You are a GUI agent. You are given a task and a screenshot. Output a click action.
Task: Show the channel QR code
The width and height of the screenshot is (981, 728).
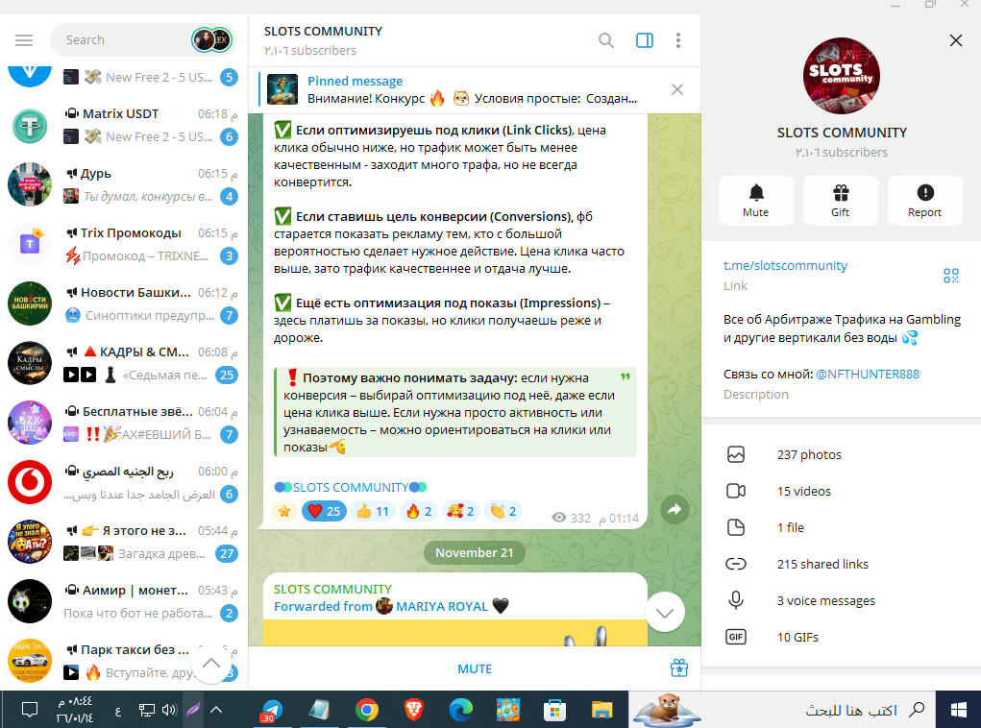pyautogui.click(x=950, y=276)
